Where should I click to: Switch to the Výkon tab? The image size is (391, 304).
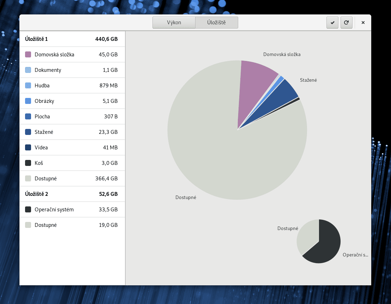pyautogui.click(x=174, y=22)
